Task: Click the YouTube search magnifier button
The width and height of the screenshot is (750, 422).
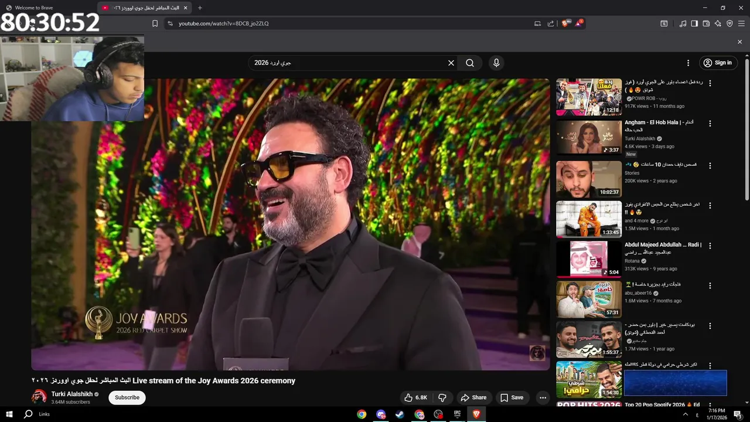Action: click(470, 63)
